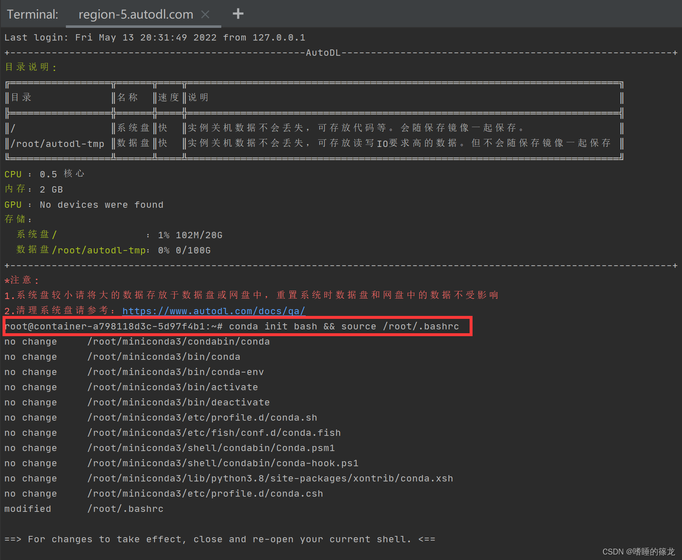This screenshot has width=682, height=560.
Task: Close the region-5.autodl.com tab
Action: (205, 14)
